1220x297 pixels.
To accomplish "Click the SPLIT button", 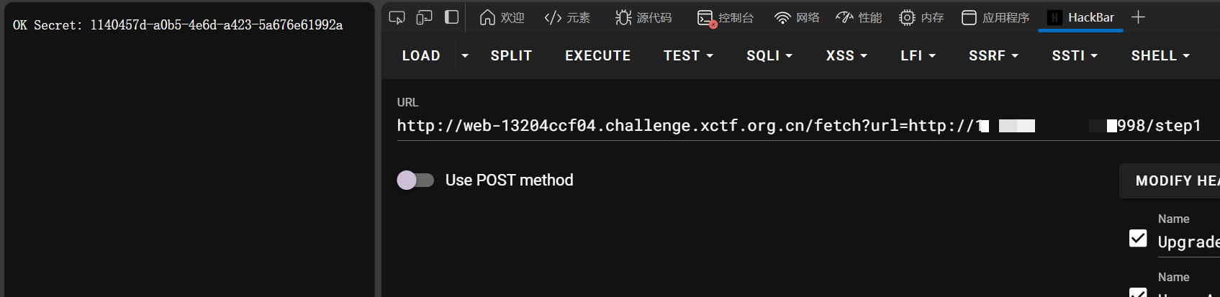I will coord(511,55).
